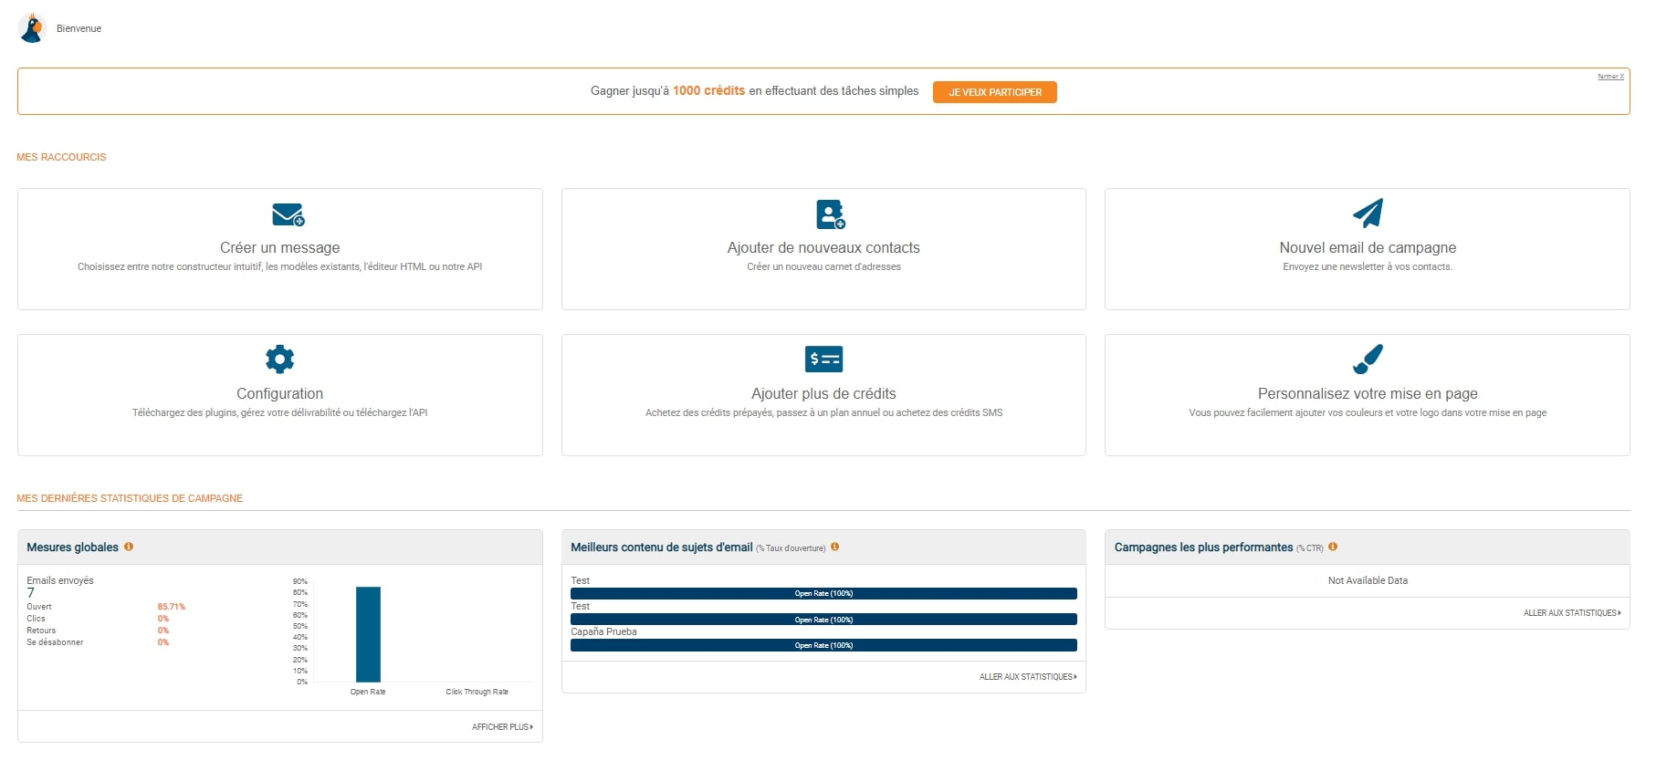Click info icon next to Meilleurs contenu title
Screen dimensions: 1667x761
coord(834,547)
